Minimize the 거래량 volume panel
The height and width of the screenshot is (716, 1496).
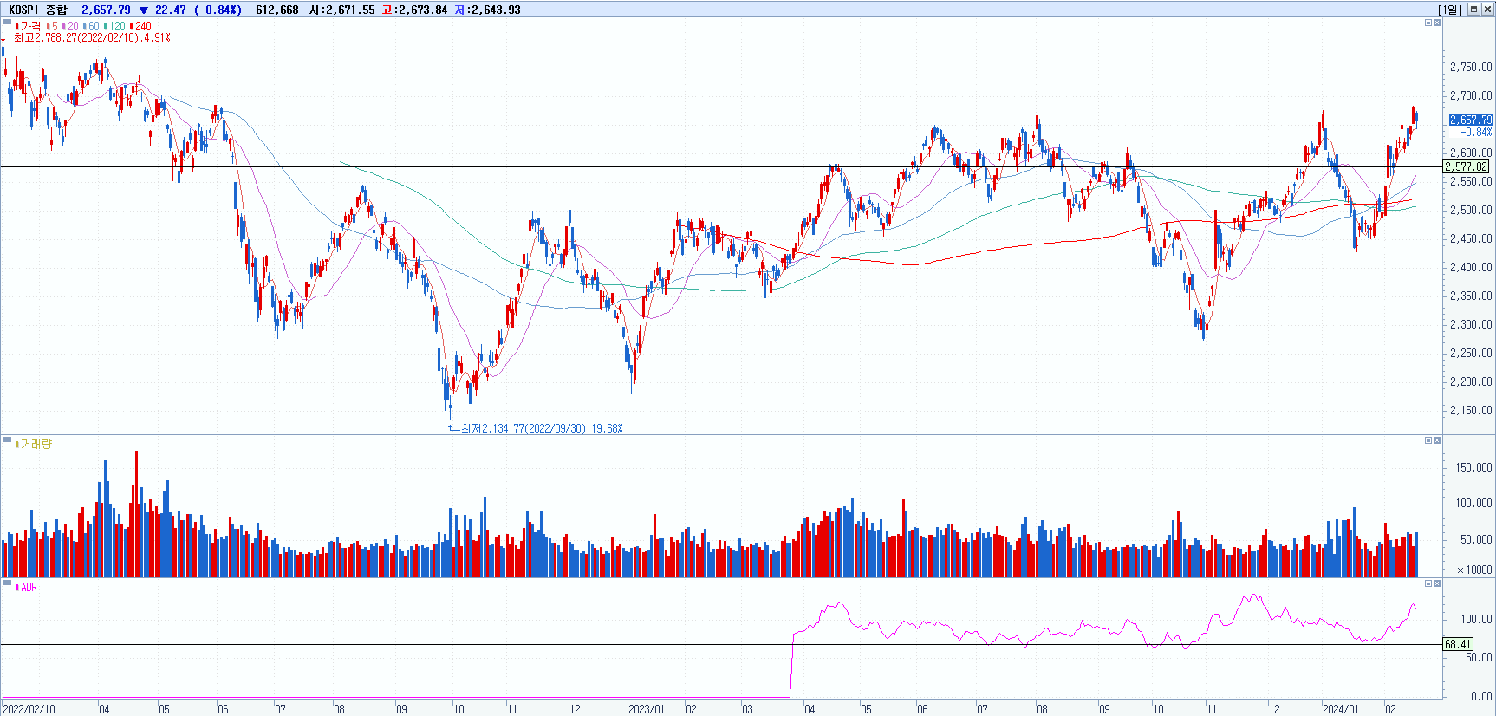tap(1428, 440)
